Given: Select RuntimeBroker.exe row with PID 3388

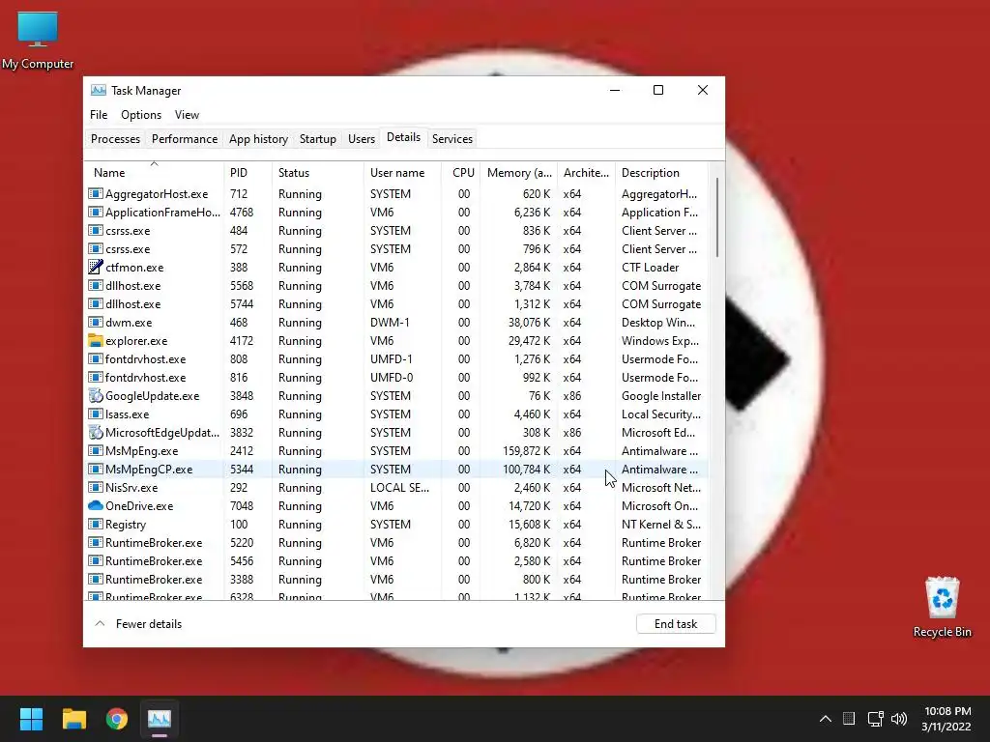Looking at the screenshot, I should point(396,580).
